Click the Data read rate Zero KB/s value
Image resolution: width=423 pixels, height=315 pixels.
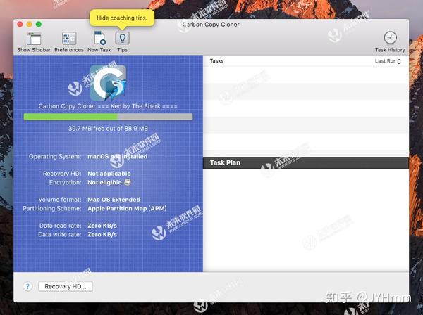[x=102, y=226]
